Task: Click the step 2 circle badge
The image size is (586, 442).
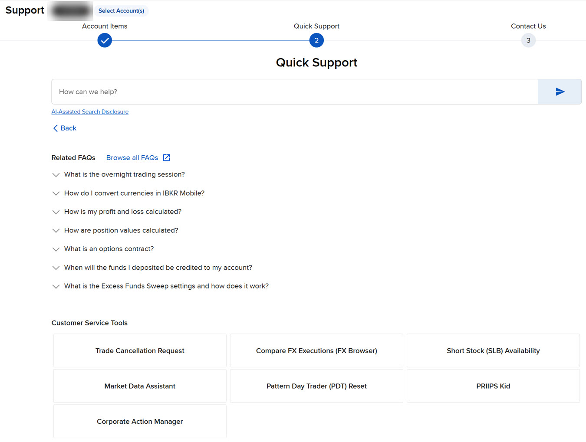Action: tap(316, 40)
